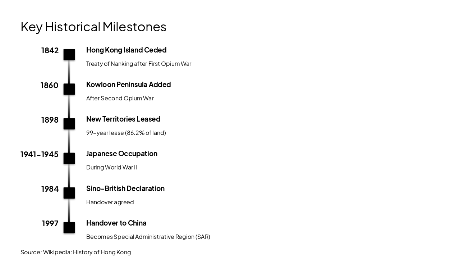This screenshot has height=259, width=460.
Task: Select the Handover to China heading
Action: [x=116, y=223]
